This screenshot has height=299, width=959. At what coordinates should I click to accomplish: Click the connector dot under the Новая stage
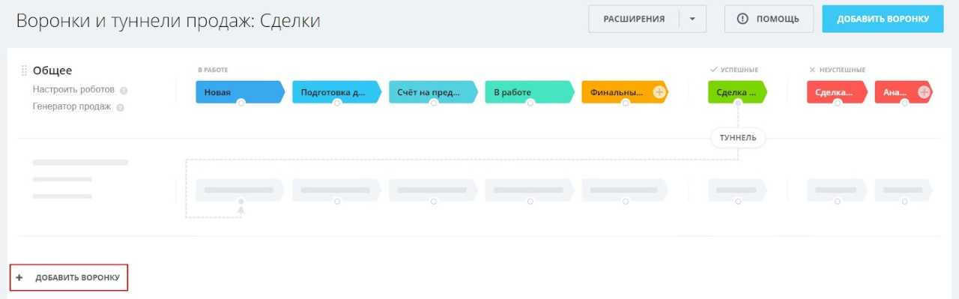(240, 103)
